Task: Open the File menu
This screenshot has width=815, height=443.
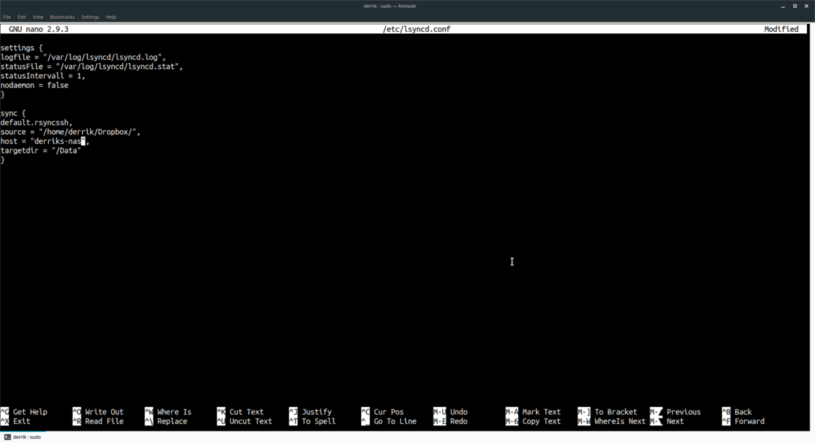Action: 7,17
